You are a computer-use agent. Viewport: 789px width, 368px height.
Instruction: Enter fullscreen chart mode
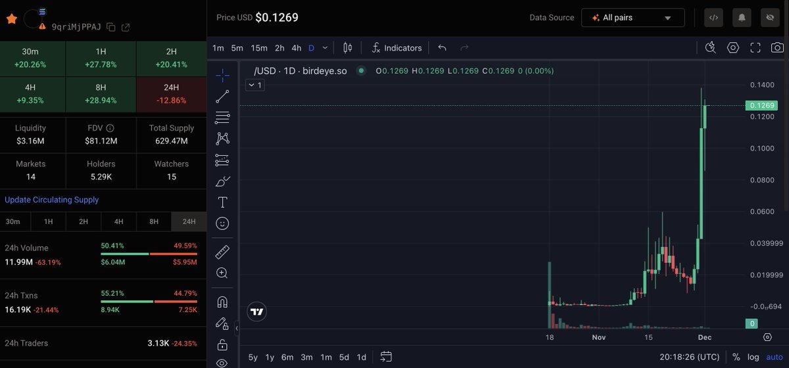tap(755, 47)
